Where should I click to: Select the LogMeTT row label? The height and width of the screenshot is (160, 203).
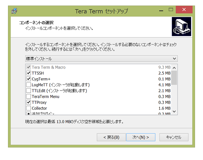pos(60,85)
